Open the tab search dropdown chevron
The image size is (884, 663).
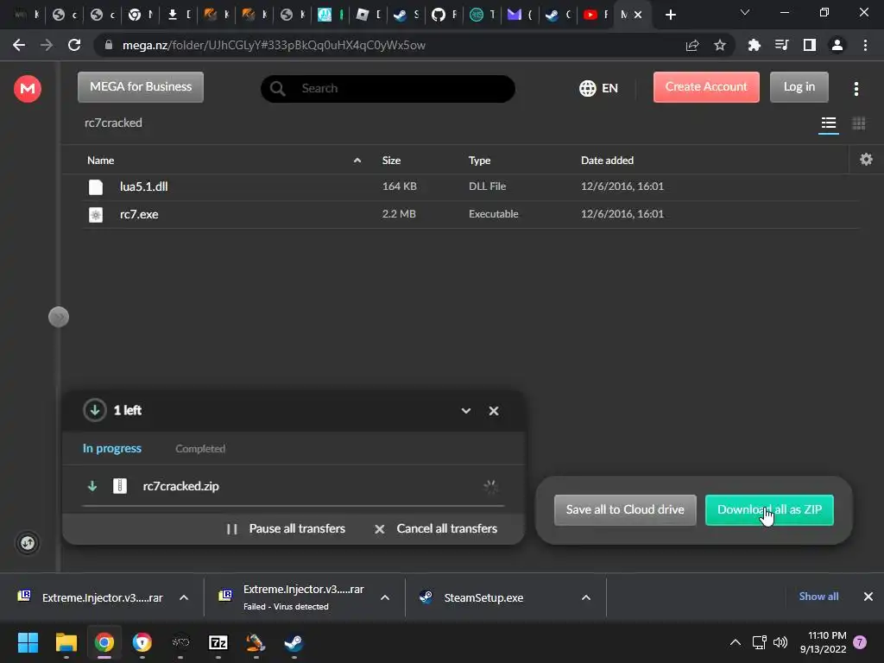pos(744,12)
